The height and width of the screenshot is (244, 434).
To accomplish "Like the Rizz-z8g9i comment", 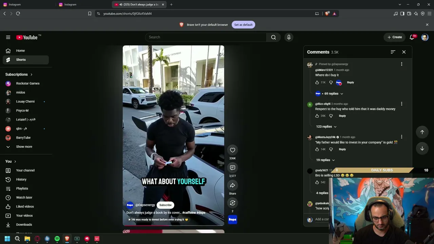I will click(317, 116).
